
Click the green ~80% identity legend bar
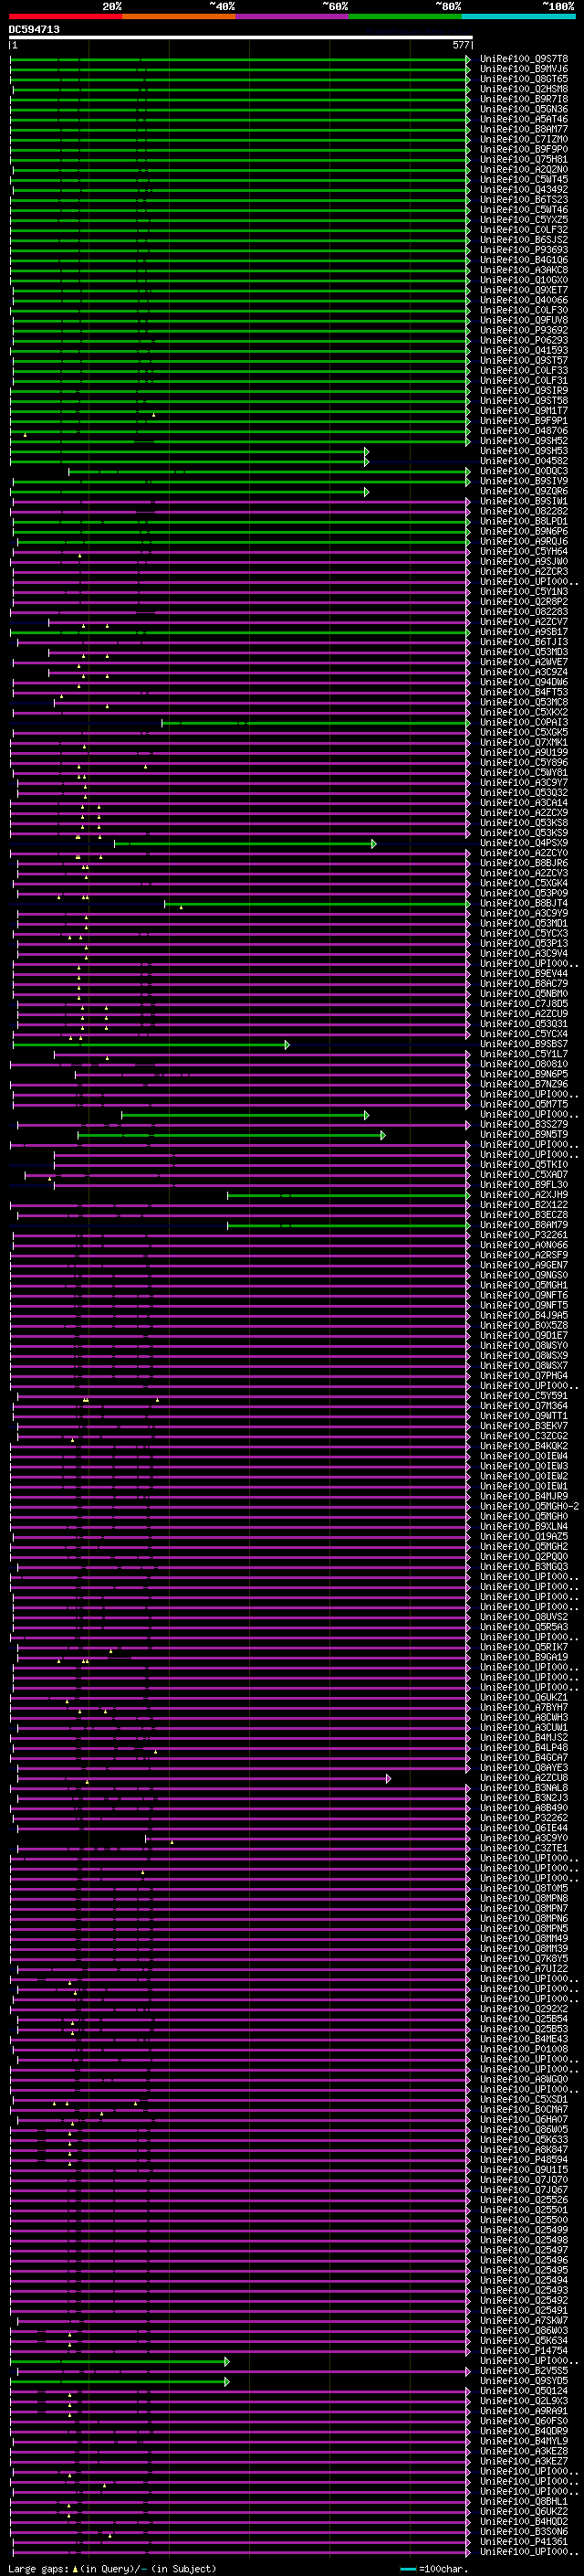pos(405,16)
